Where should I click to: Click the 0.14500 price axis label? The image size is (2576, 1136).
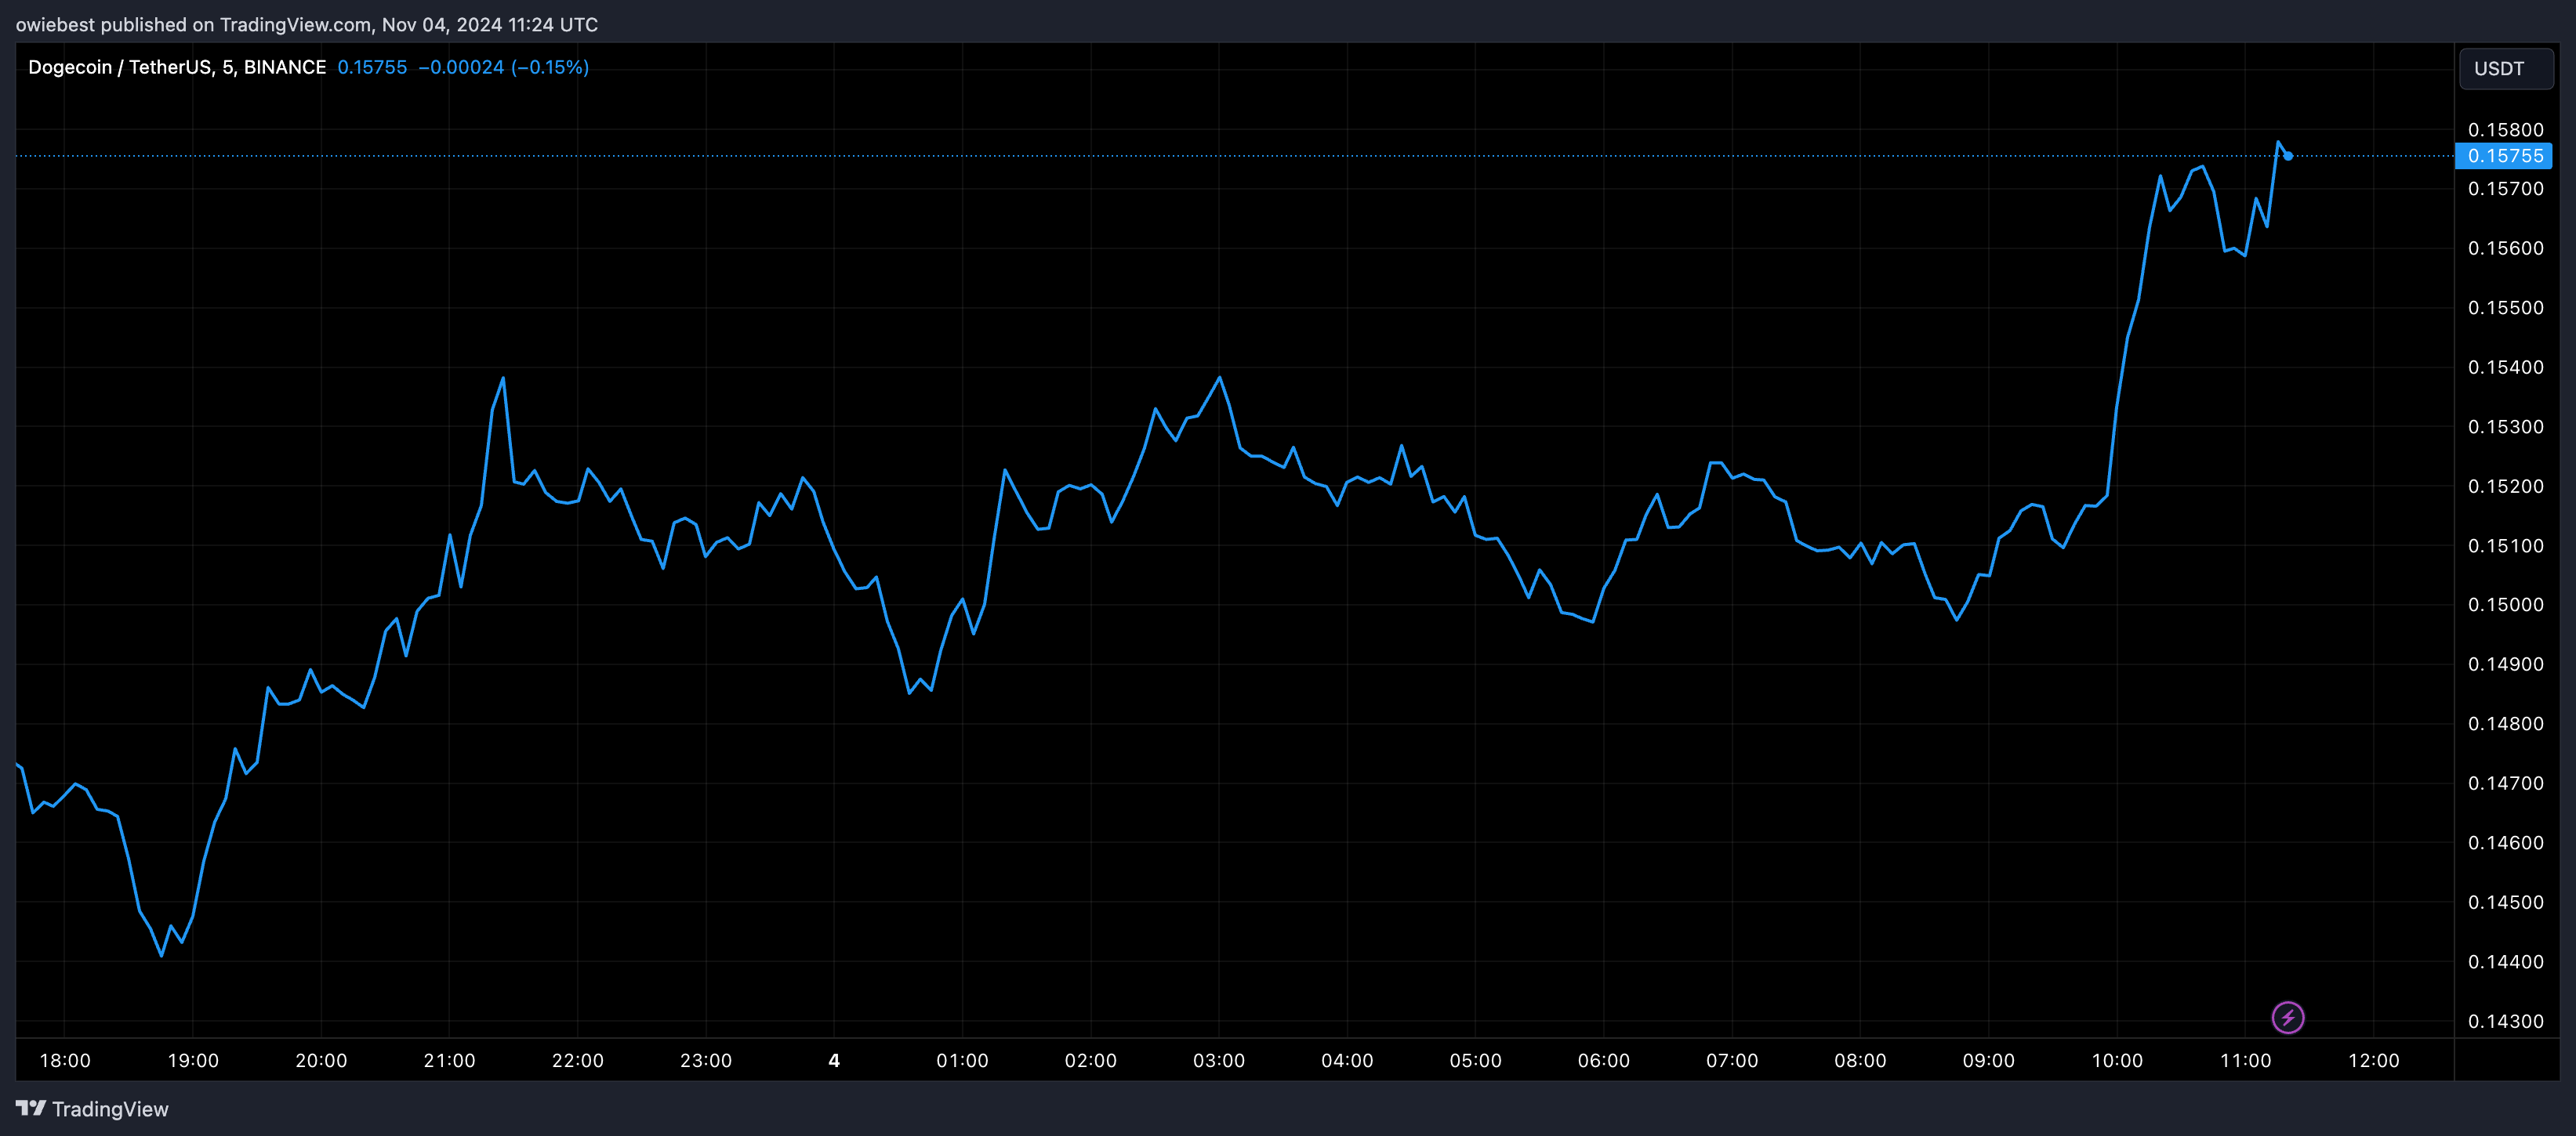(x=2505, y=903)
